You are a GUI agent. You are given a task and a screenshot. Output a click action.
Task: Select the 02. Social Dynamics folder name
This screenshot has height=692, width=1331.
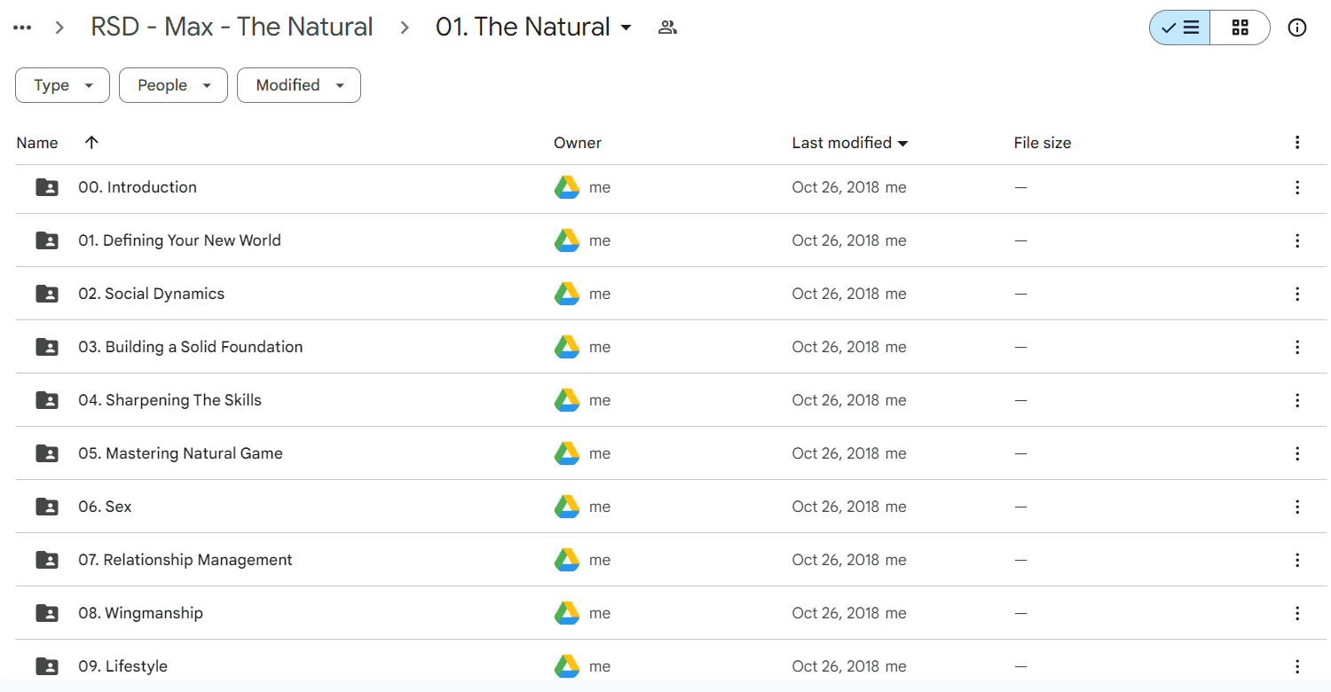pos(152,294)
